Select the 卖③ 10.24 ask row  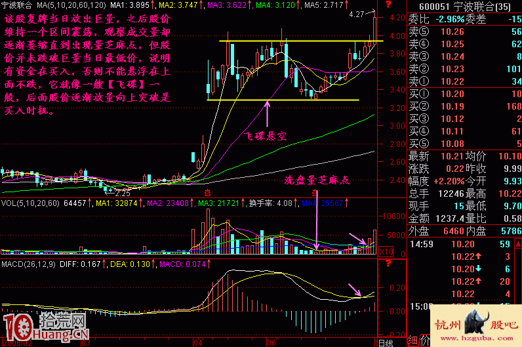(x=465, y=56)
